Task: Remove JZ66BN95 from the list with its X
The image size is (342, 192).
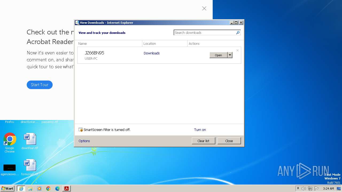Action: point(237,50)
